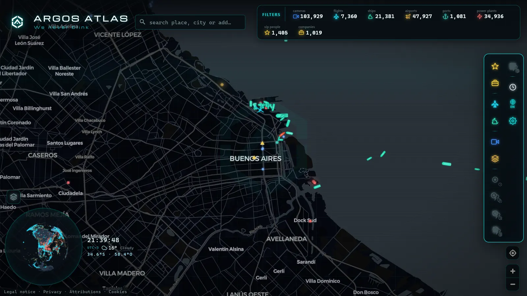This screenshot has width=527, height=296.
Task: Click the search magnifier icon
Action: (142, 22)
